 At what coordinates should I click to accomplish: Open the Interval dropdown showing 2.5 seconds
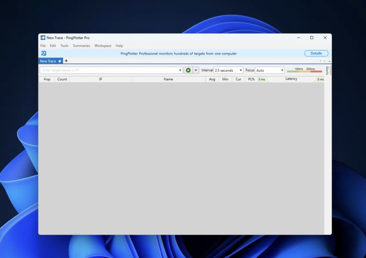coord(228,70)
